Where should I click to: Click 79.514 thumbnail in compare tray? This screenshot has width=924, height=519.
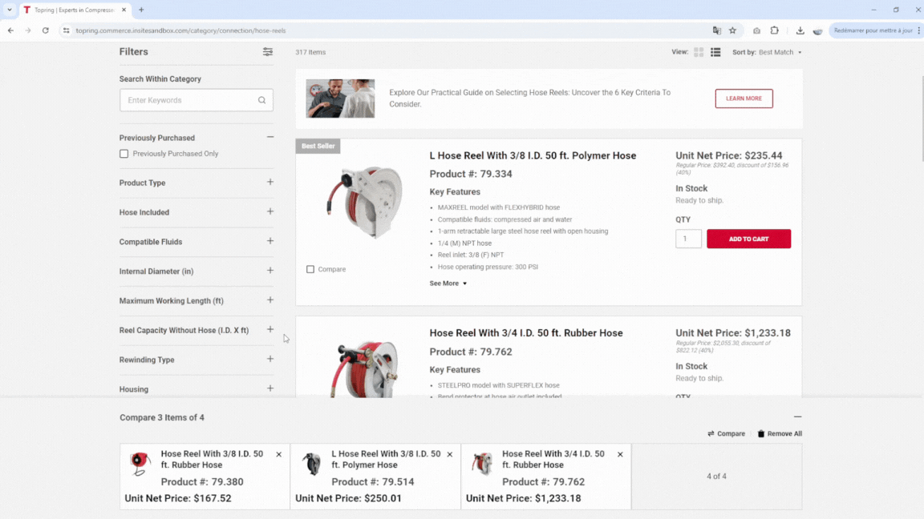312,464
